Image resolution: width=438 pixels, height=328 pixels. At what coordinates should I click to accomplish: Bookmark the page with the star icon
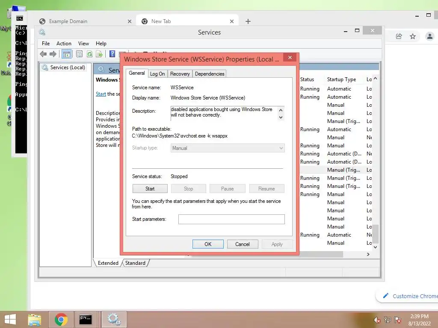(x=413, y=36)
